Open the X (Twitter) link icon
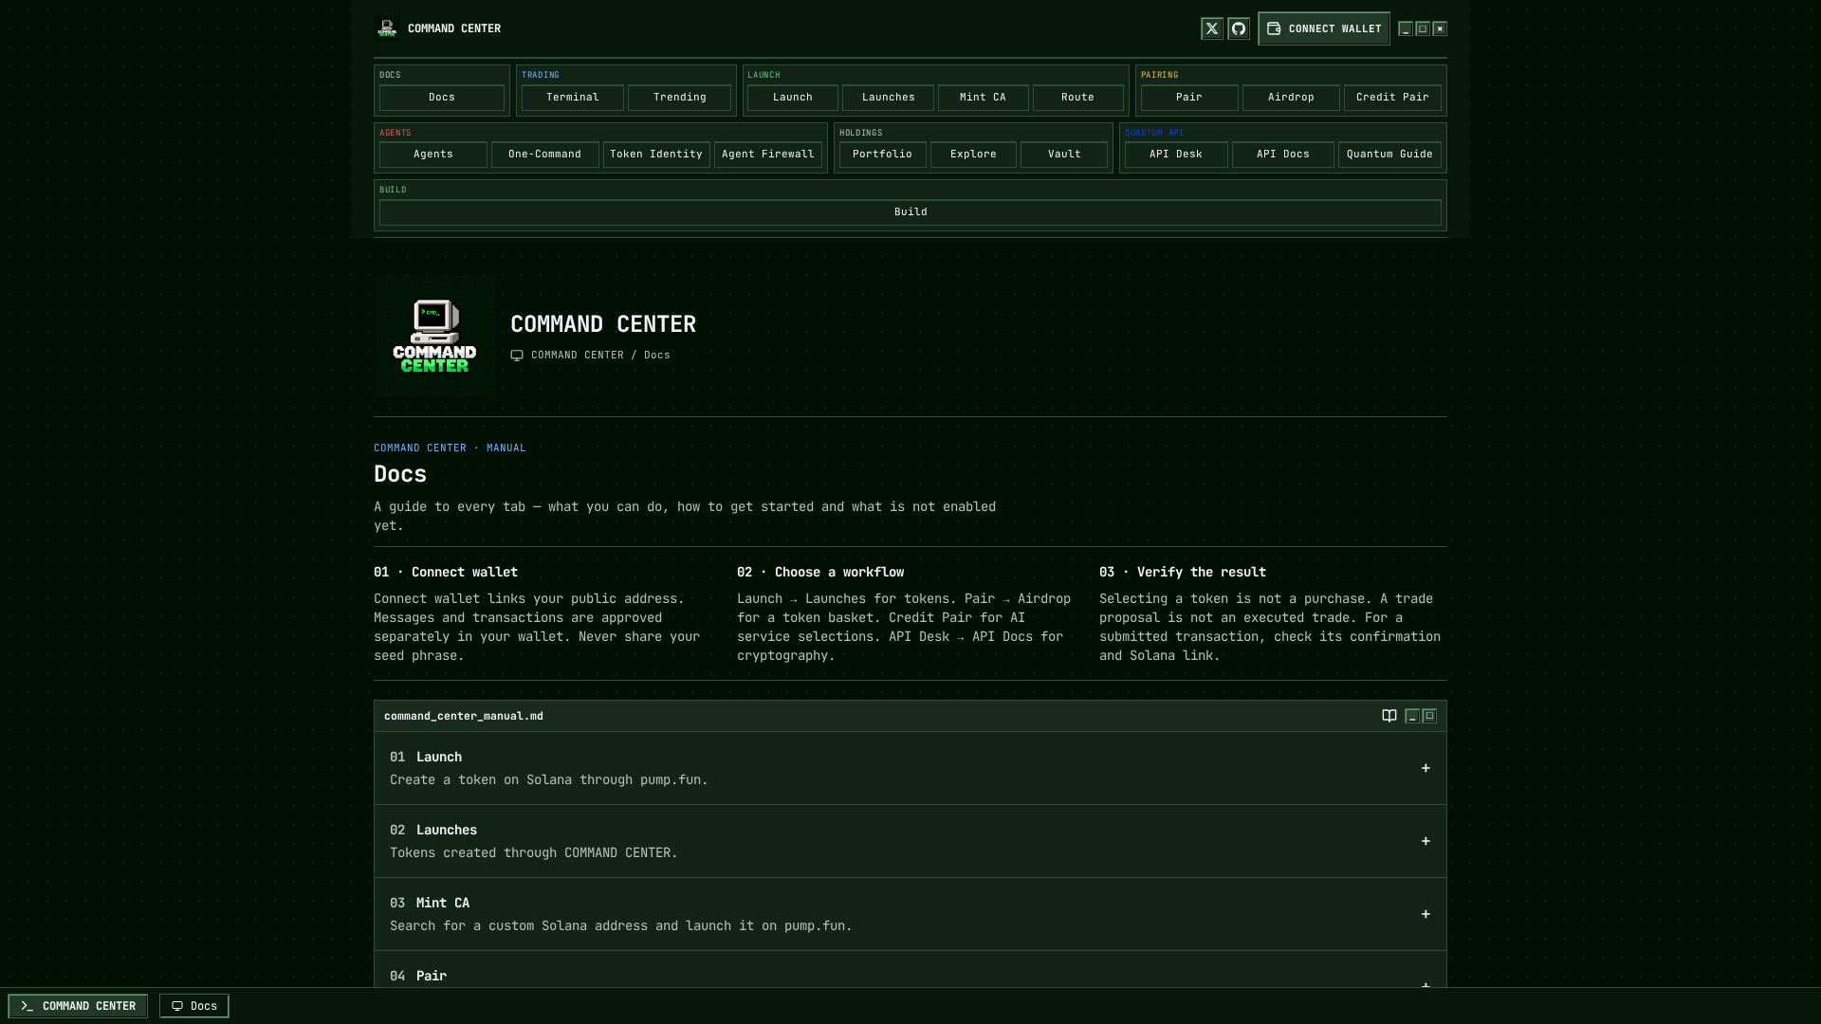Viewport: 1821px width, 1024px height. tap(1212, 28)
